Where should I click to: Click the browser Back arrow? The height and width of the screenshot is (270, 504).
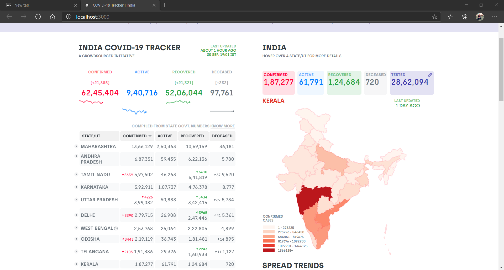(x=9, y=17)
